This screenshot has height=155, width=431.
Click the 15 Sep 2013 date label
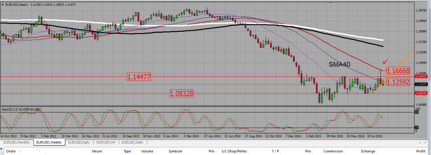click(131, 136)
